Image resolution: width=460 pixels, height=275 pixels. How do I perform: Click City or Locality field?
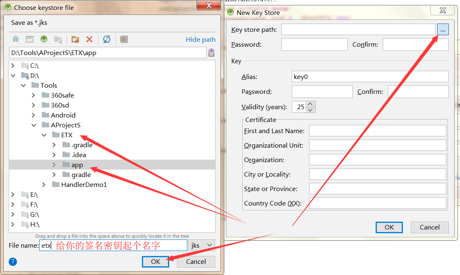point(378,174)
